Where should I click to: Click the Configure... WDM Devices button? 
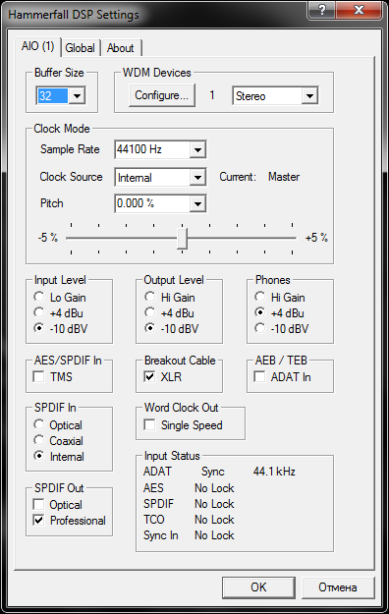pos(162,95)
